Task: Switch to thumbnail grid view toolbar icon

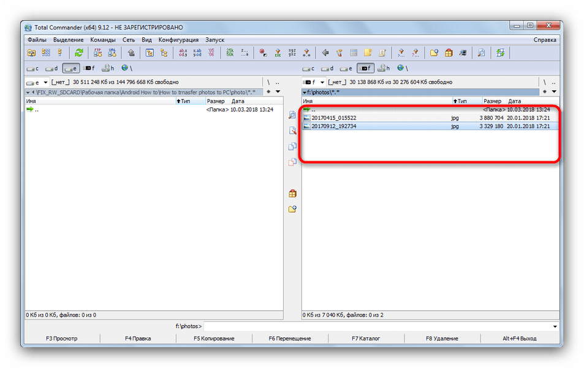Action: pyautogui.click(x=46, y=53)
